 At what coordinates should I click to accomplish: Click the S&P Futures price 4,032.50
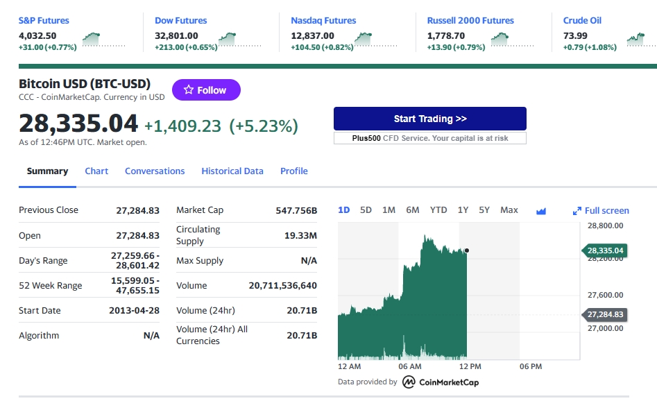coord(37,35)
